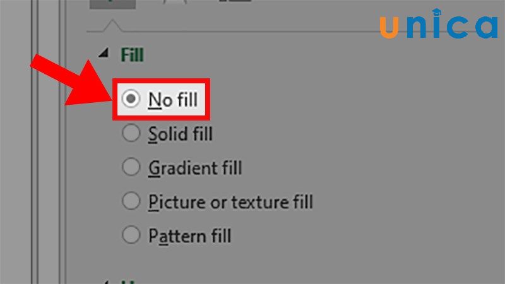
Task: Click the "Picture or texture fill" label
Action: 230,203
